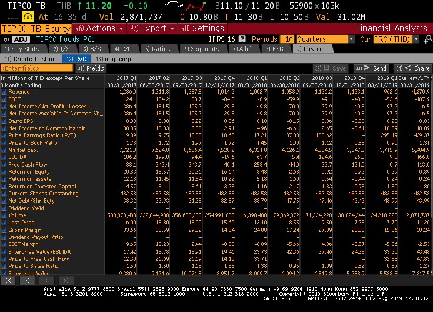Click the chart icon beside Free Cash Flow

[x=4, y=165]
